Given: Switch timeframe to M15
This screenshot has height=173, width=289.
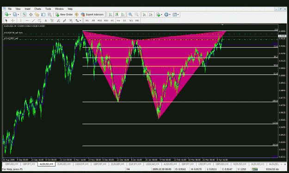Looking at the screenshot, I should [x=99, y=20].
